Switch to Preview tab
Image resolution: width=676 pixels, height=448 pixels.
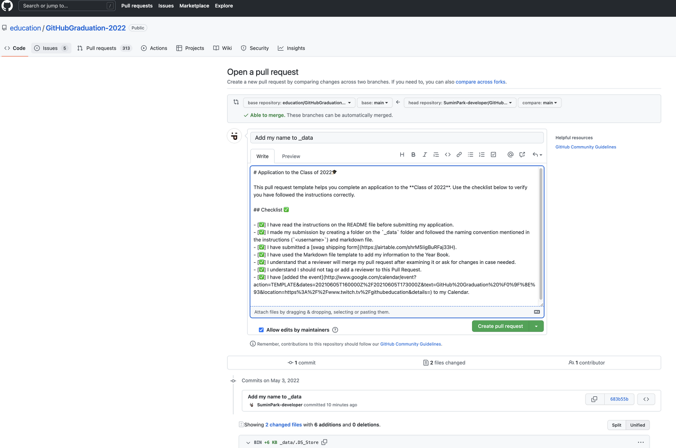(x=291, y=156)
